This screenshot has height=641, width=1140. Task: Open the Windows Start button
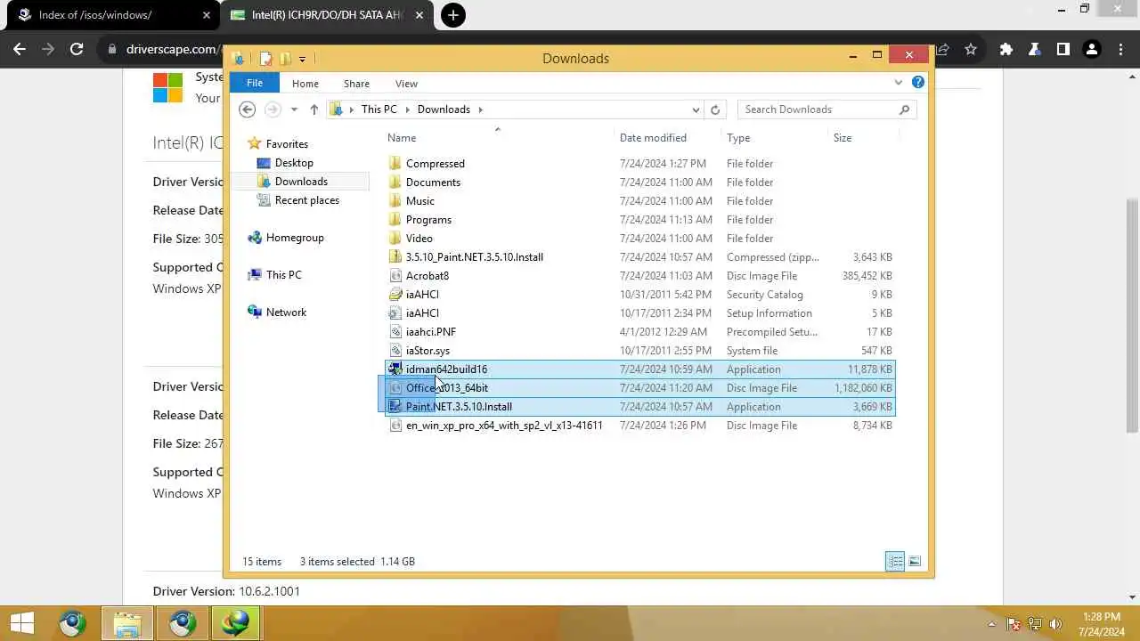[x=22, y=623]
